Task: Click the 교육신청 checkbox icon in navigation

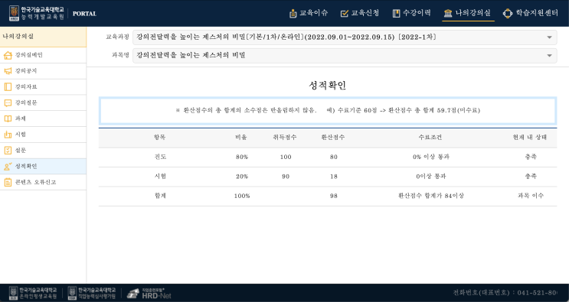Action: 345,14
